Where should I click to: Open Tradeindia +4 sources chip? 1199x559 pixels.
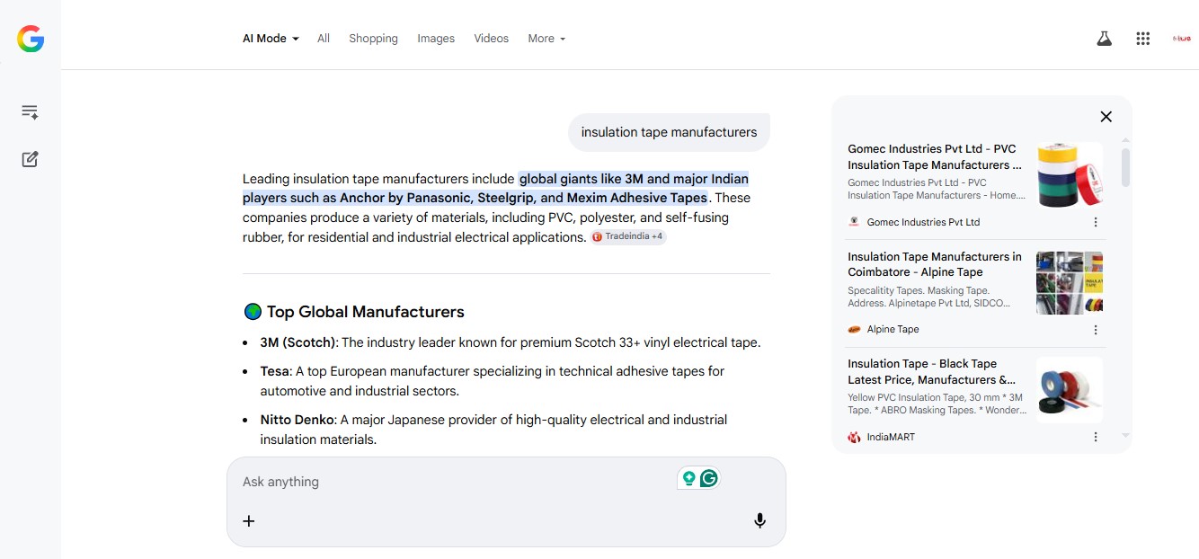tap(628, 237)
